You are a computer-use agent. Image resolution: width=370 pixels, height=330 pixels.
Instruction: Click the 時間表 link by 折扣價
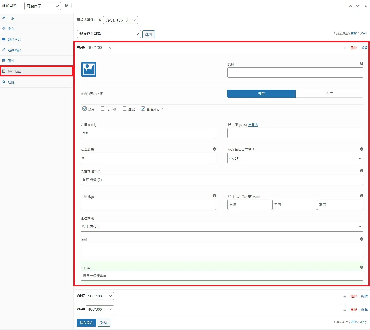click(253, 125)
